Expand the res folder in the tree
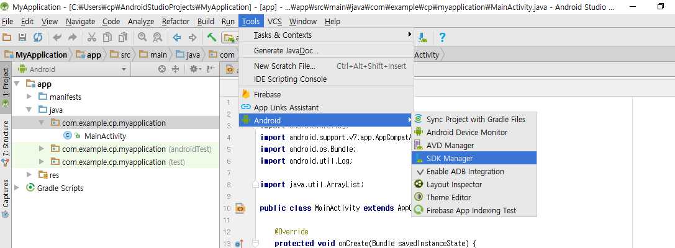Screen dimensions: 675x248 (29, 175)
